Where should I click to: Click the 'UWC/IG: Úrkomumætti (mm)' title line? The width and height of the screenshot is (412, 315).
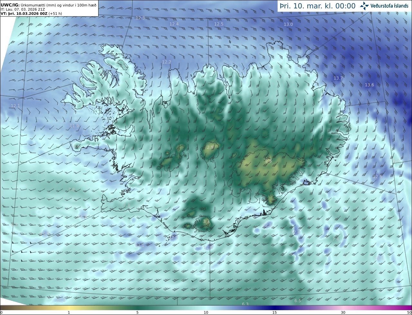tap(48, 5)
